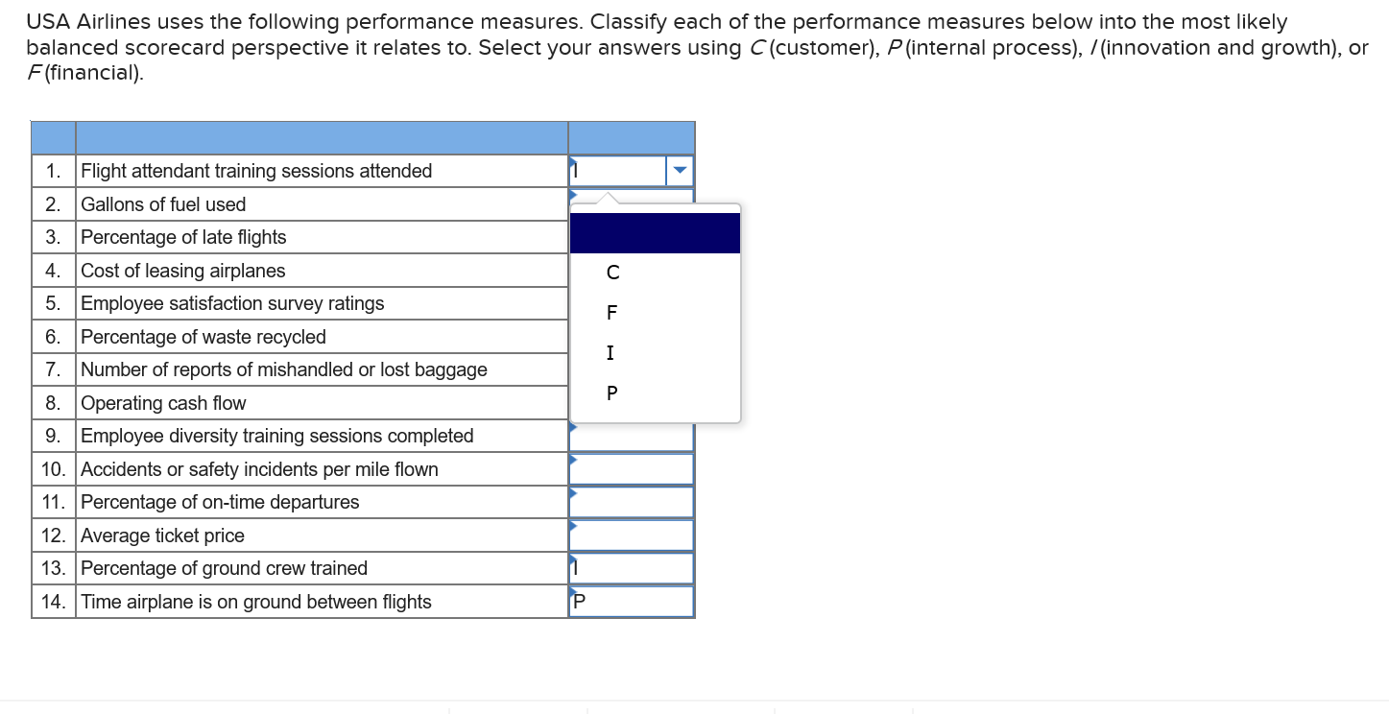Select option C in the open dropdown list

click(x=611, y=273)
